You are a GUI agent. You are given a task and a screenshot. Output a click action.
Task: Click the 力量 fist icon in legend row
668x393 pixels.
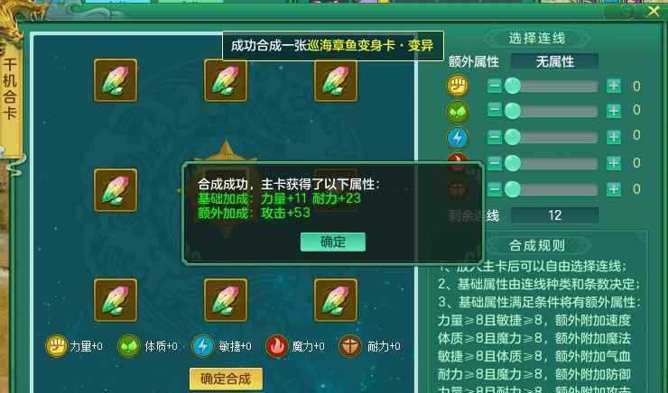[x=57, y=346]
